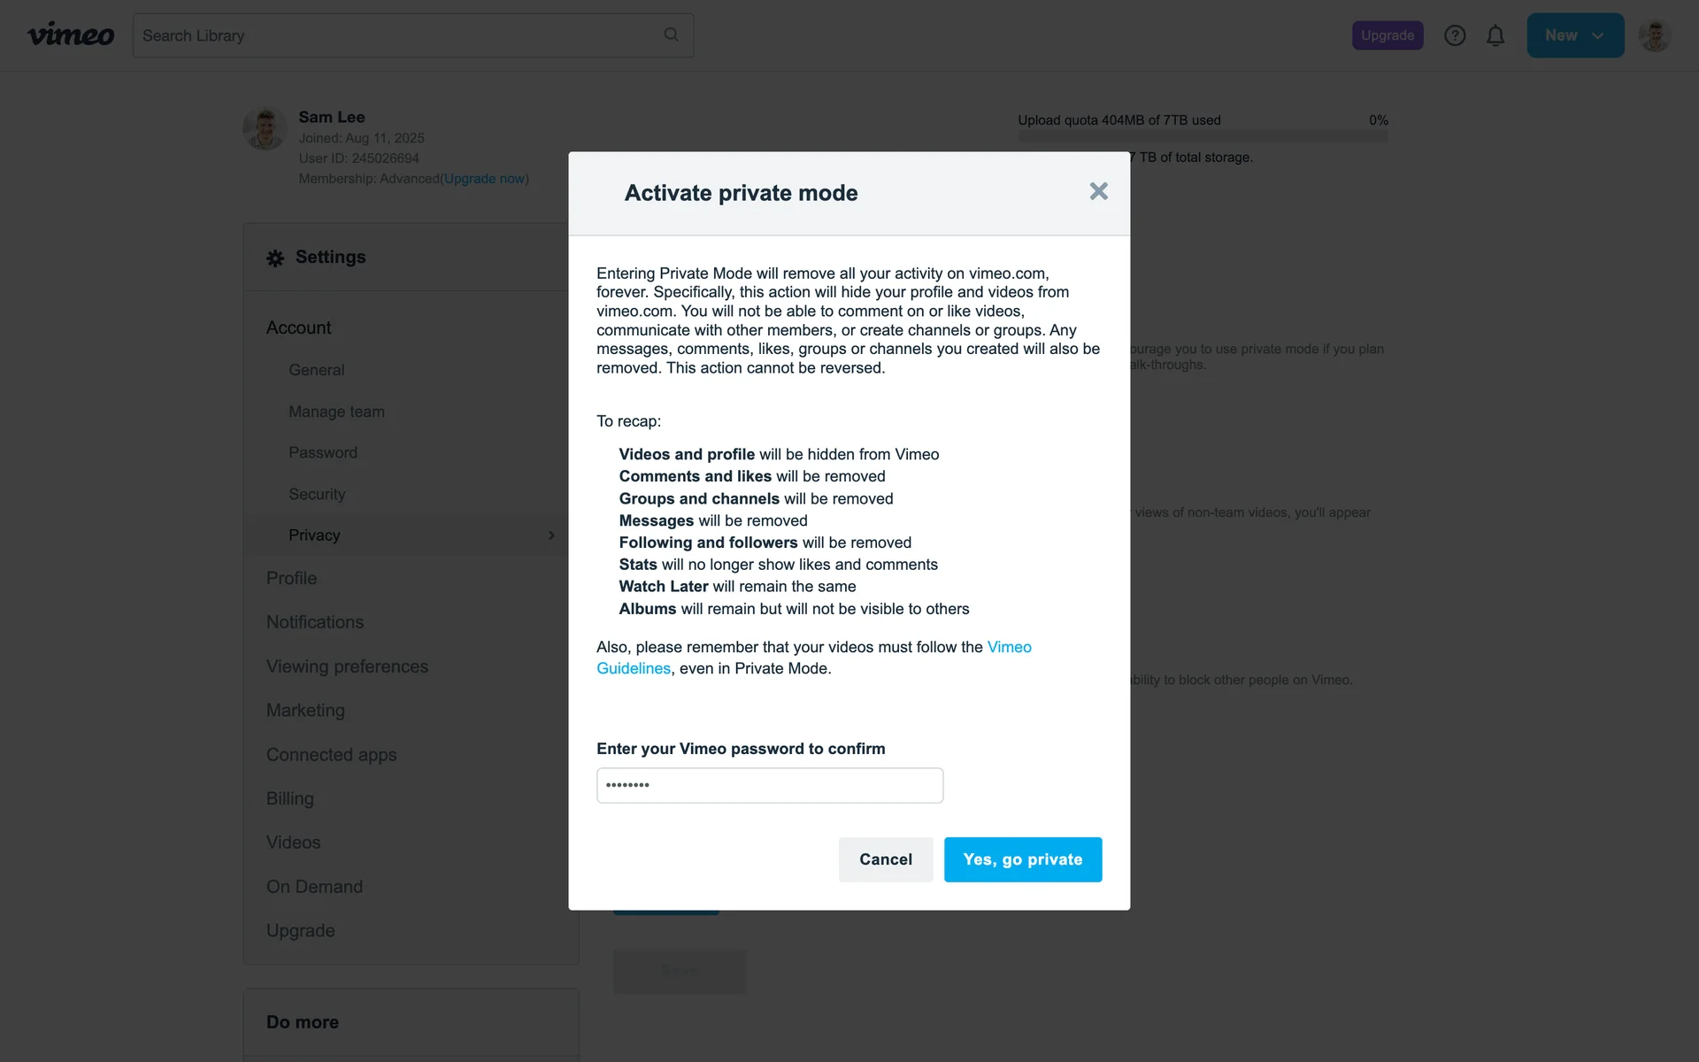Focus the Vimeo password field
This screenshot has height=1062, width=1699.
coord(769,785)
